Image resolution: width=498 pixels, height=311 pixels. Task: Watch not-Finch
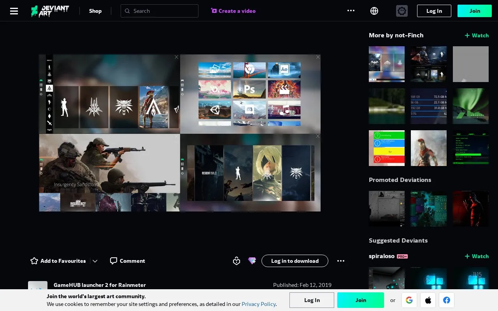tap(477, 35)
